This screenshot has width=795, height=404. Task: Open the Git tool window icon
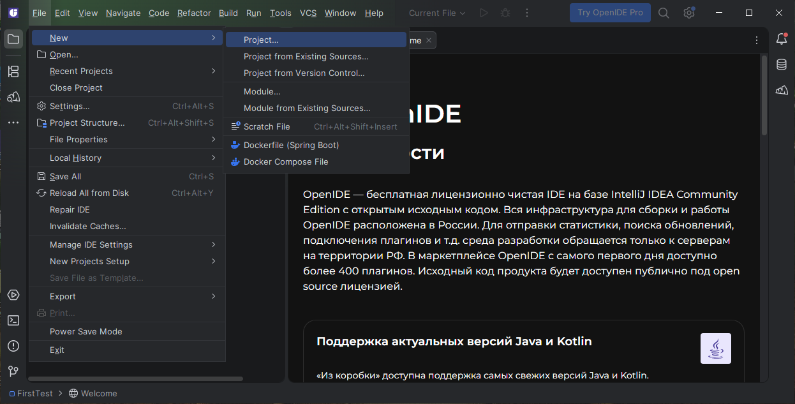[x=13, y=371]
